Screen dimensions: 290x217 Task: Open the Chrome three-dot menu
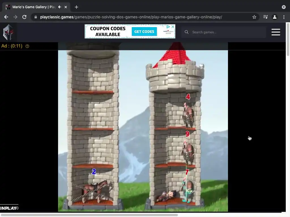(284, 17)
